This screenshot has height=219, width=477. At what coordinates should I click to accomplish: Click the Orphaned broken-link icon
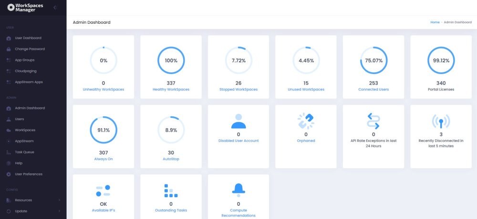[x=306, y=121]
